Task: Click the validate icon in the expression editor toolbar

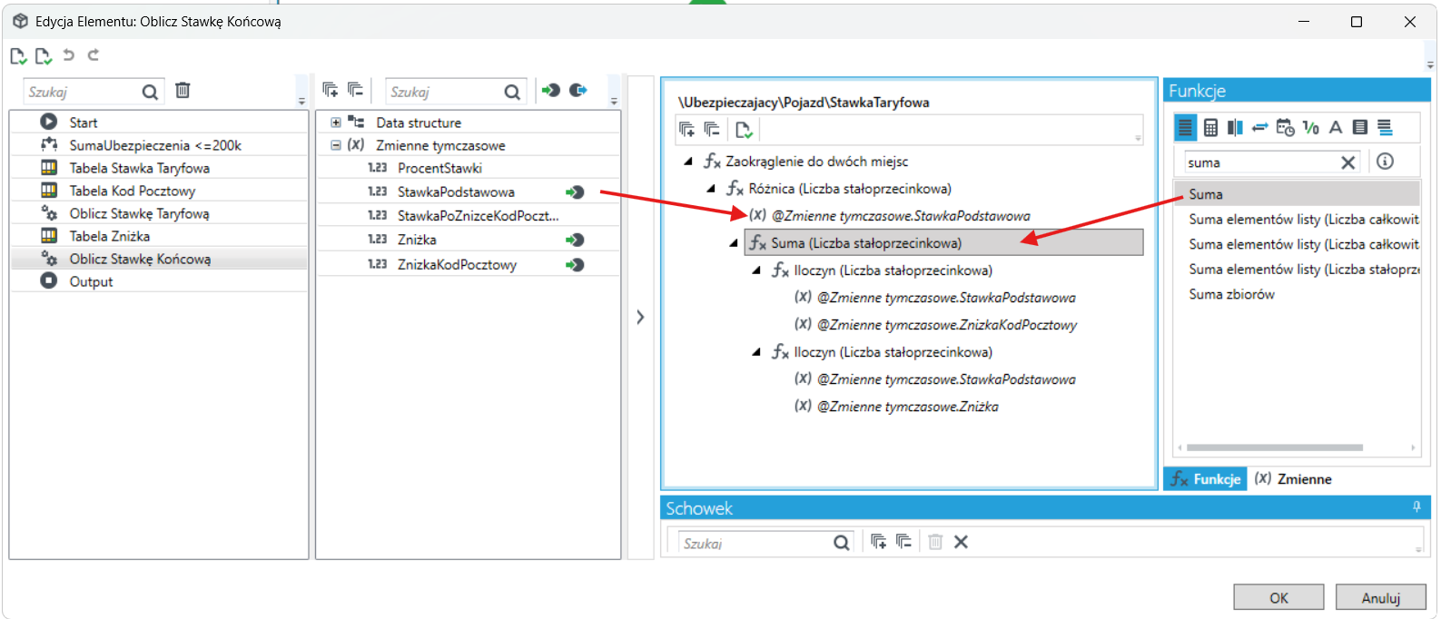Action: point(744,130)
